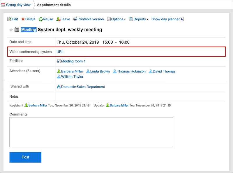Viewport: 233px width, 173px height.
Task: Click the Registrant's Barbara Miller user icon
Action: 26,105
